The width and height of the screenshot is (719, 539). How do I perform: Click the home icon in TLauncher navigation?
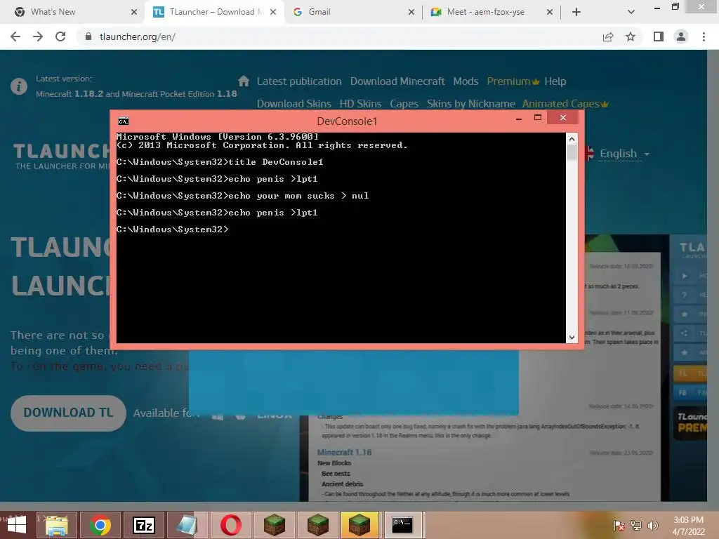point(244,81)
